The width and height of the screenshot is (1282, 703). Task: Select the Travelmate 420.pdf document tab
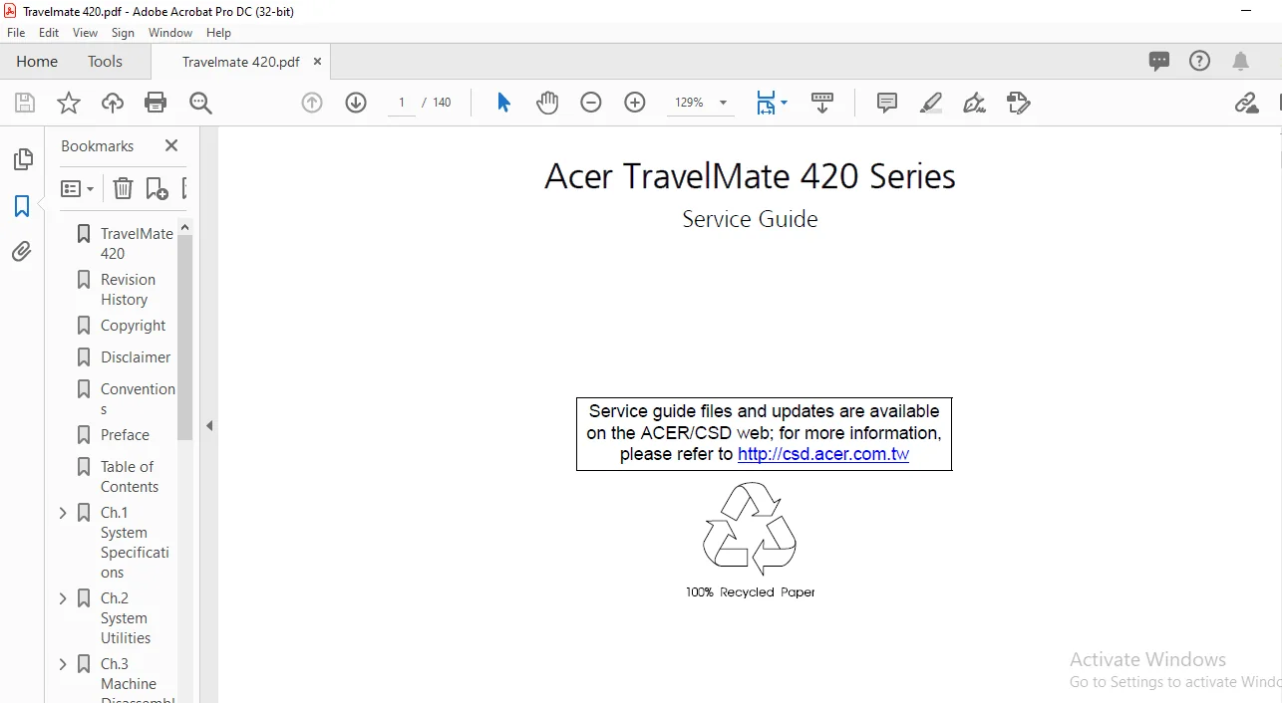tap(240, 62)
